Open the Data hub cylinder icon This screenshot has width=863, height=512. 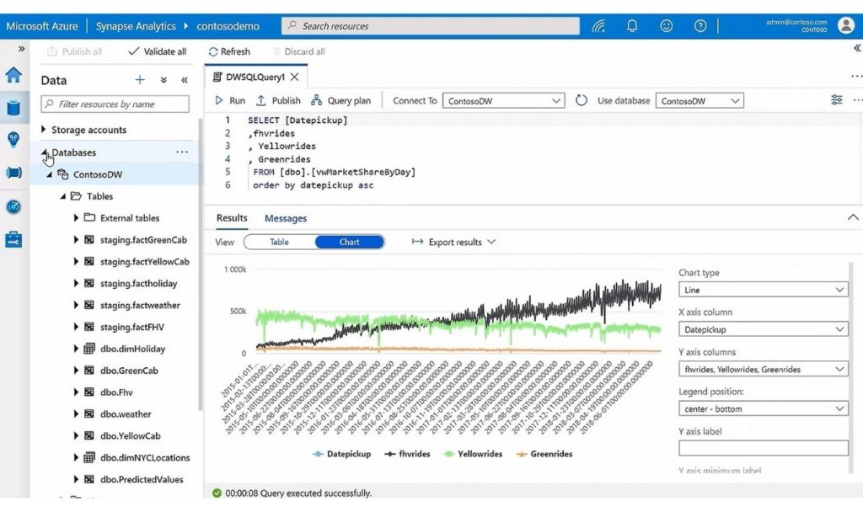tap(13, 107)
